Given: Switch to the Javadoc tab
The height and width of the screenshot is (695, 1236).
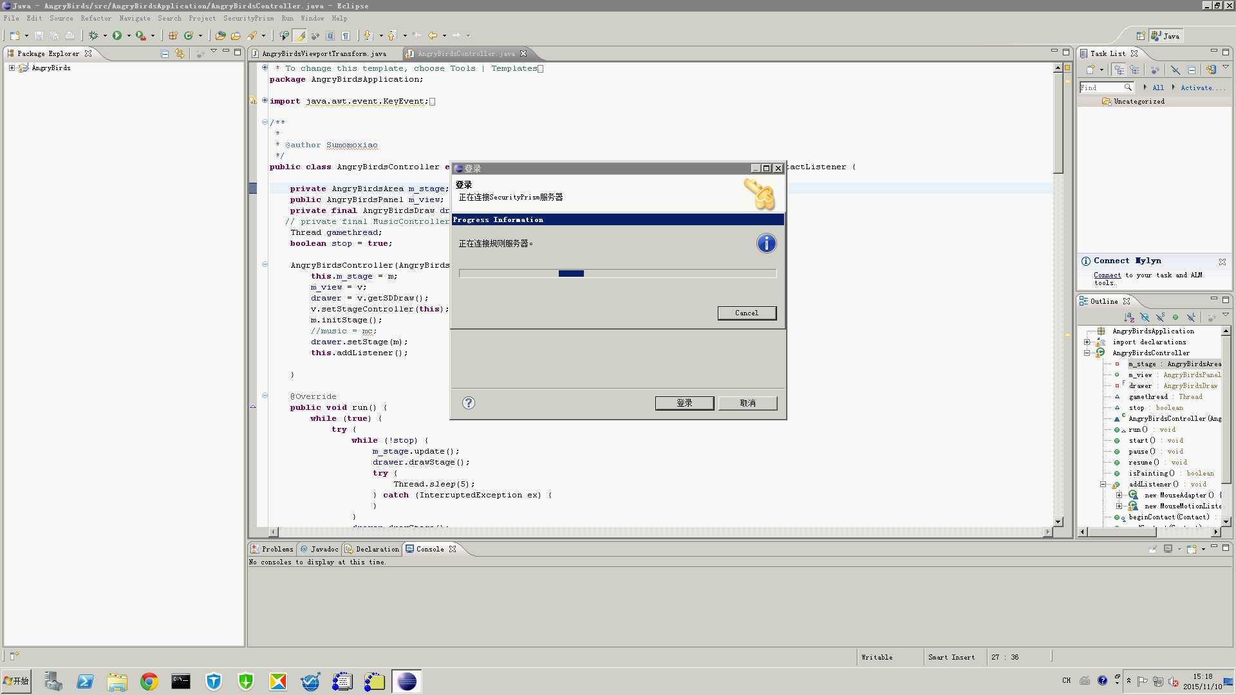Looking at the screenshot, I should click(x=319, y=549).
